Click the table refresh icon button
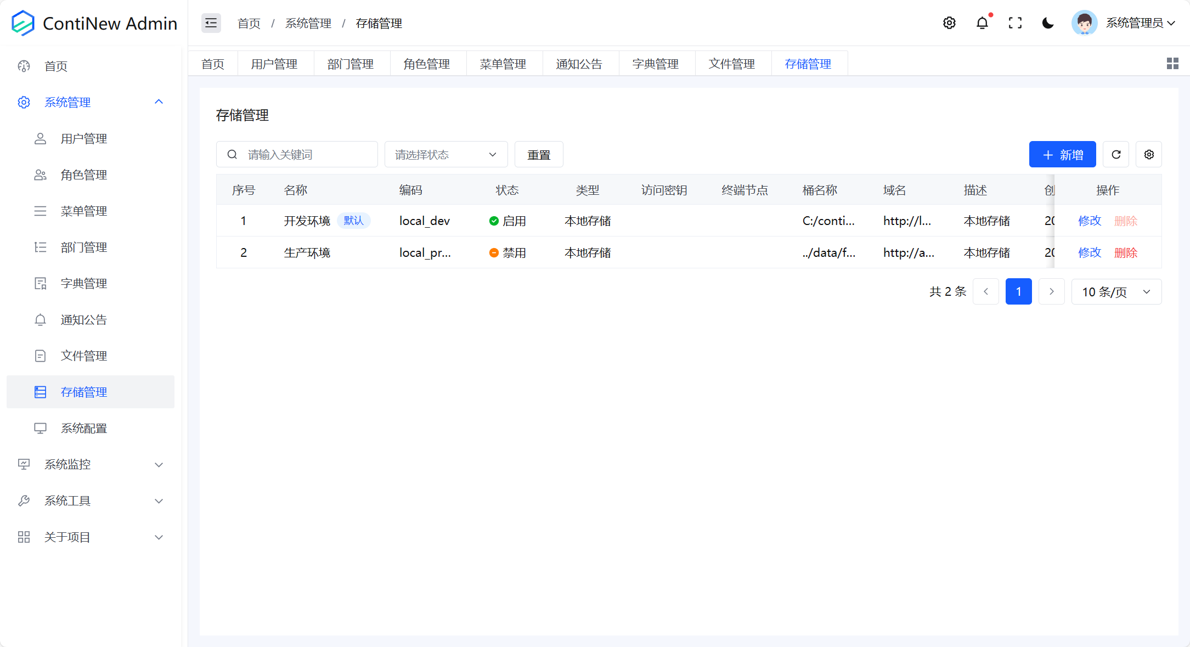This screenshot has height=647, width=1190. (1116, 155)
